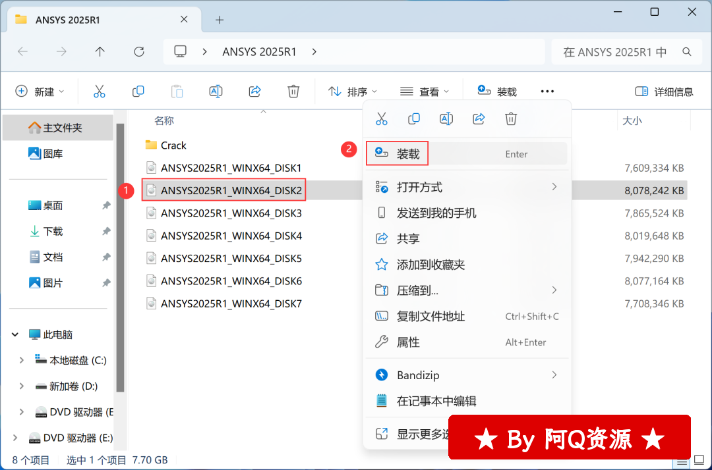Close the ANSYS 2025R1 tab
The height and width of the screenshot is (470, 712).
point(184,19)
